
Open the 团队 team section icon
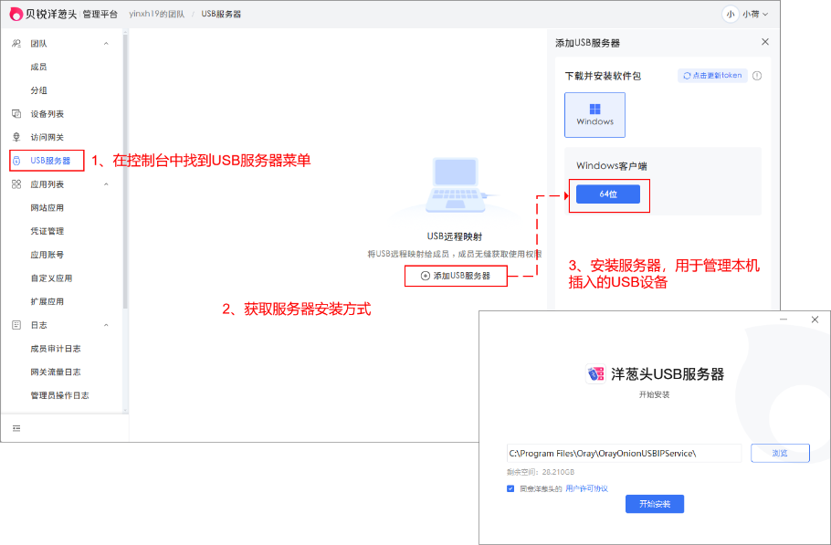tap(14, 43)
